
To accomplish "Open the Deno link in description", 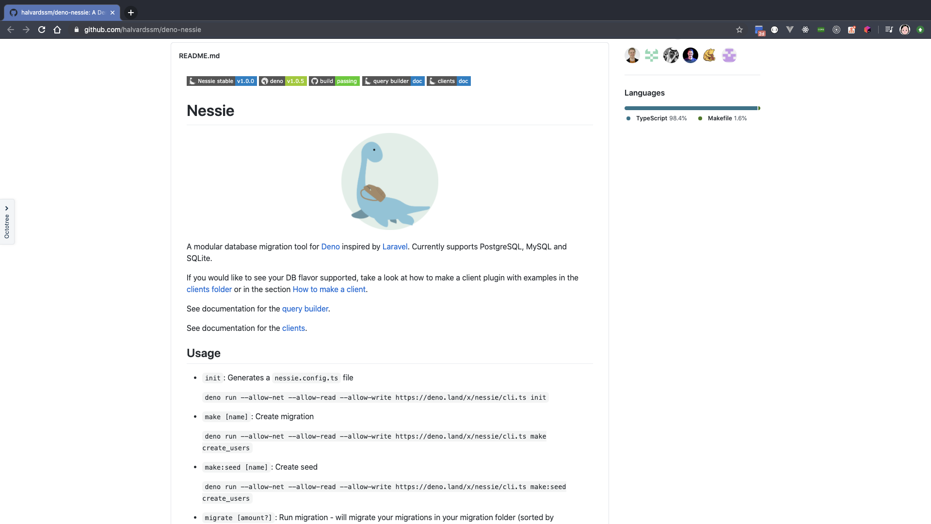I will (x=330, y=246).
